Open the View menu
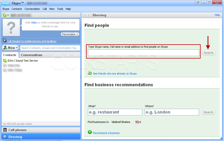This screenshot has width=224, height=141. [52, 9]
